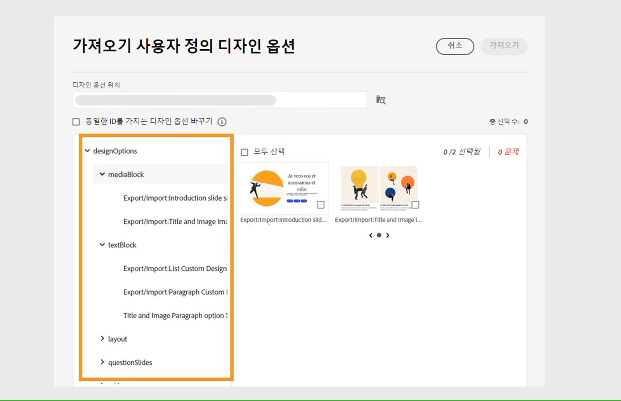Click the right carousel arrow below thumbnails
621x401 pixels.
pyautogui.click(x=388, y=235)
